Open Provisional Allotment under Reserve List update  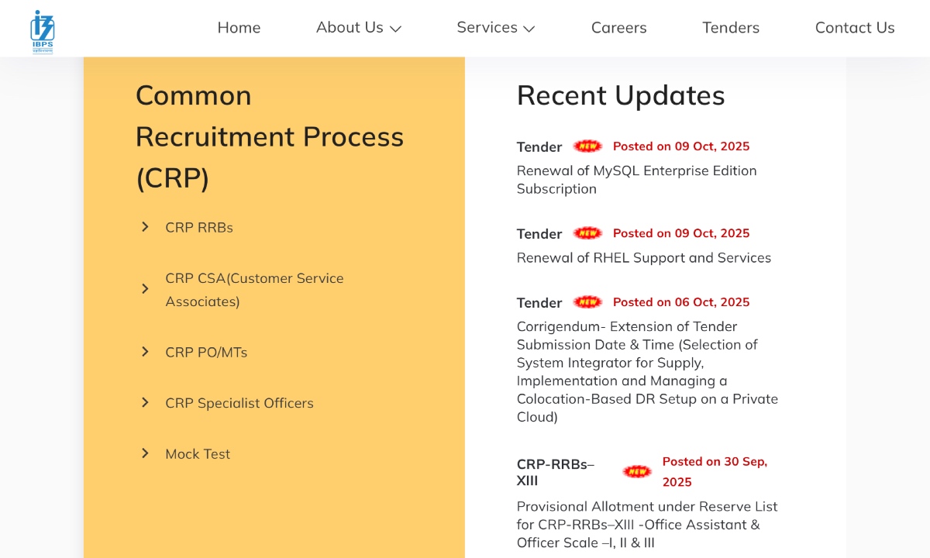tap(646, 525)
